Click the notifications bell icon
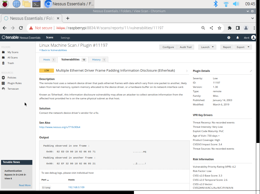Viewport: 260px width, 194px height. coord(237,37)
